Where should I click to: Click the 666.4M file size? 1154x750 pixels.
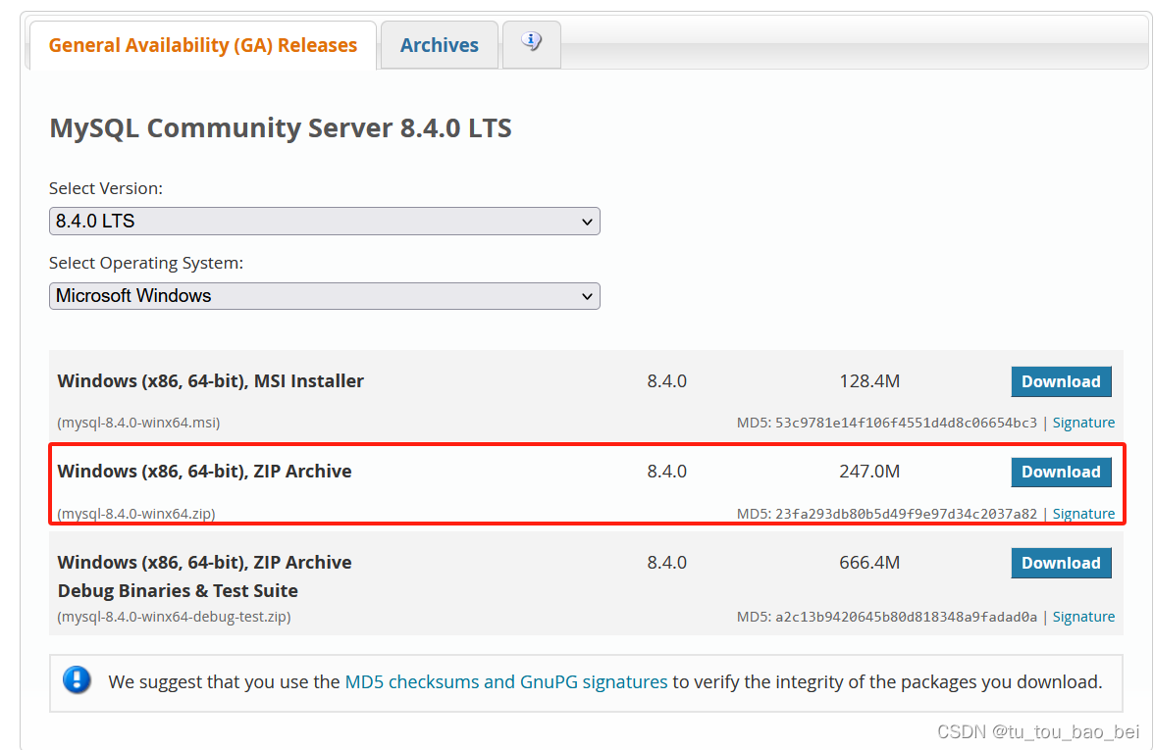pyautogui.click(x=869, y=563)
